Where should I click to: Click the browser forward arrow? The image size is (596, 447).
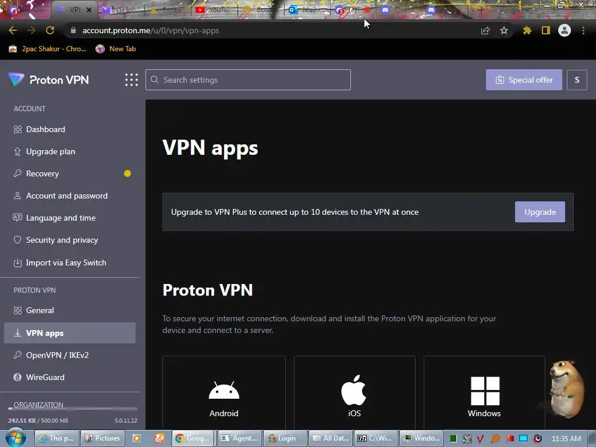[31, 30]
